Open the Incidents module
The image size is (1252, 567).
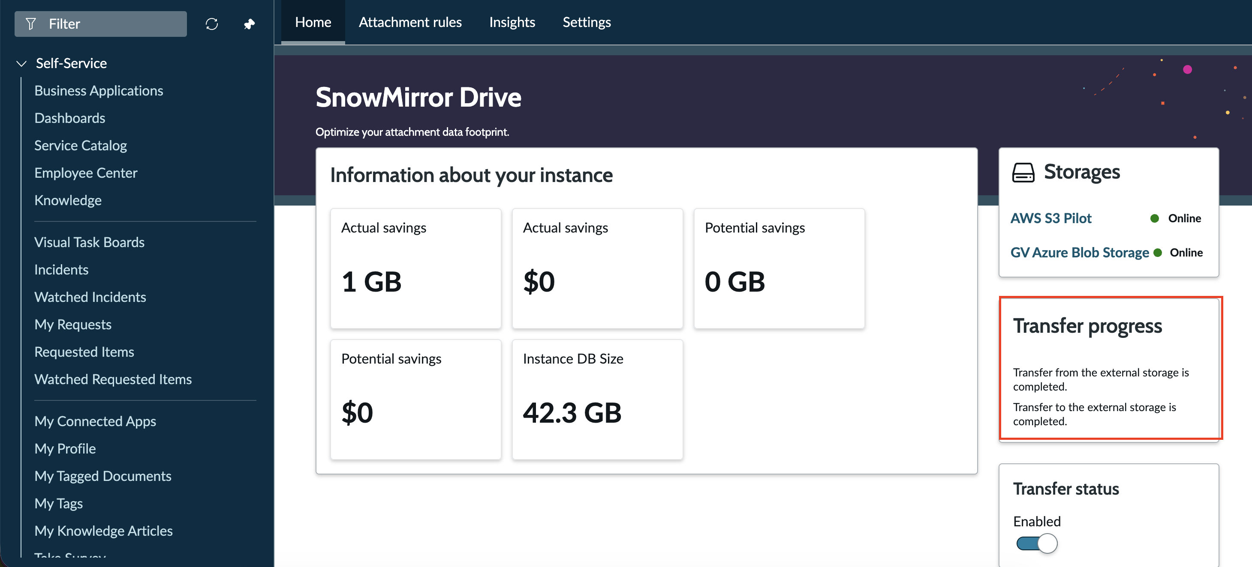pos(61,269)
